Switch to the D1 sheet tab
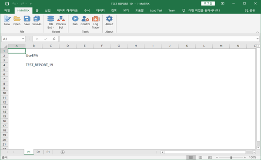Screen dimensions: 261x160 (x=38, y=152)
